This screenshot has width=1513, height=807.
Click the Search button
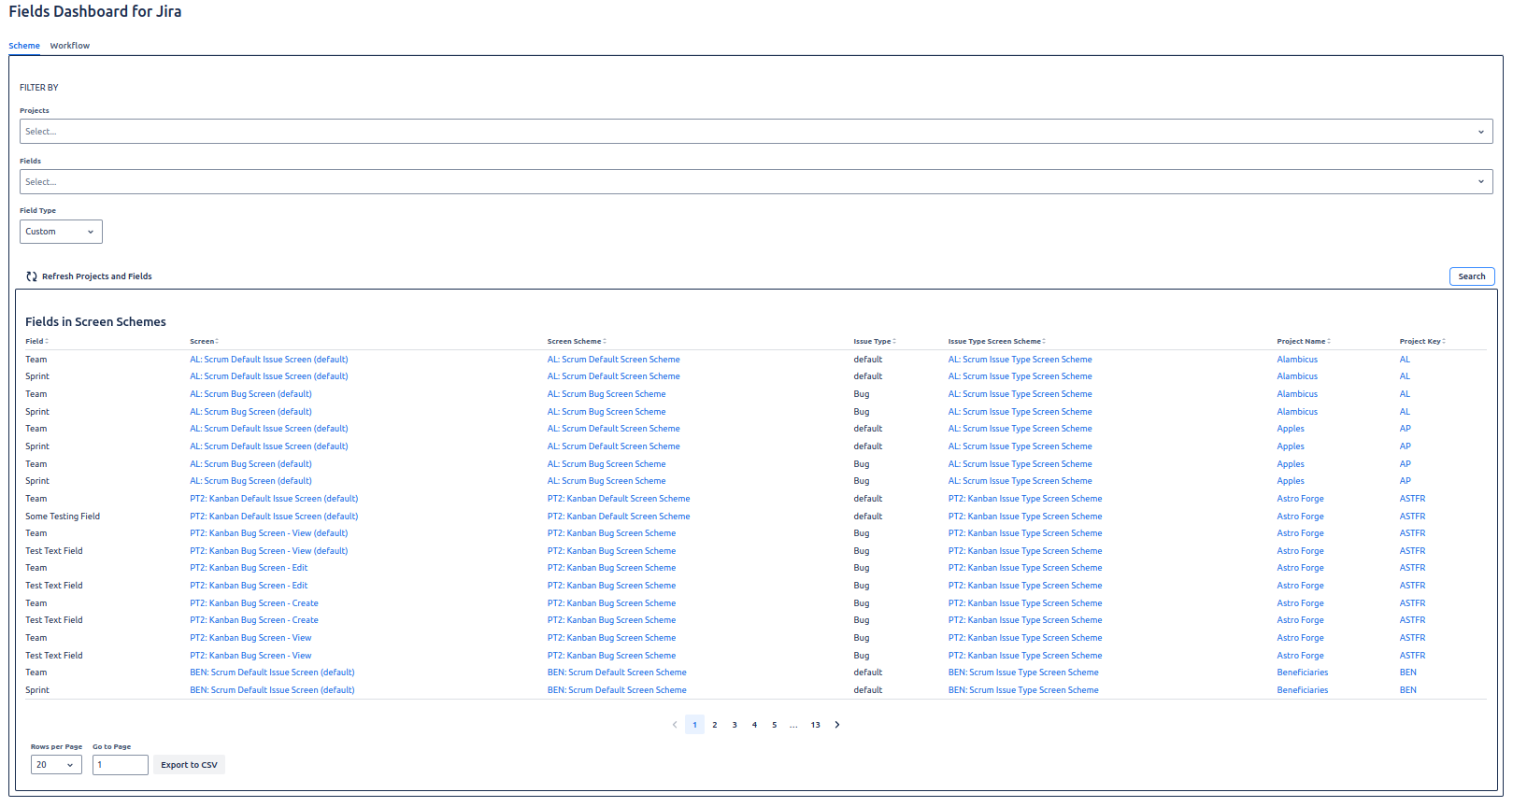pos(1472,276)
